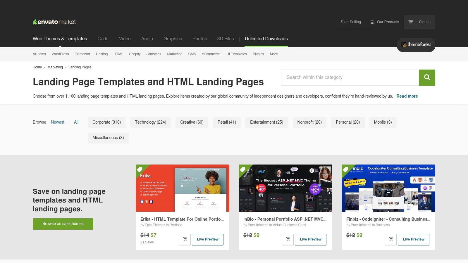The height and width of the screenshot is (263, 468).
Task: Click the ThemeForest badge logo
Action: pyautogui.click(x=416, y=45)
